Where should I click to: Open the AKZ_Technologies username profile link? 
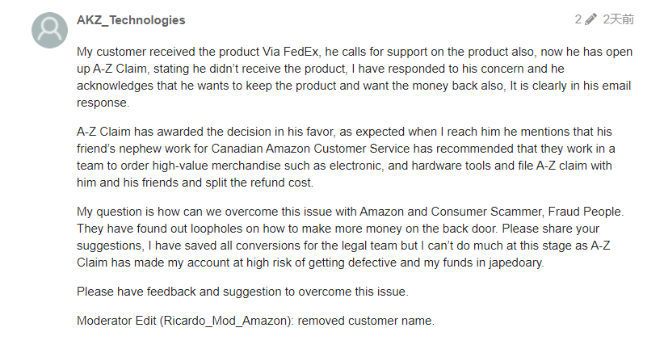tap(131, 19)
